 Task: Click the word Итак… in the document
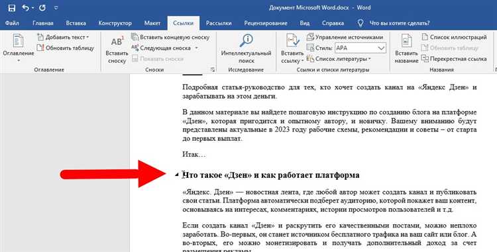click(x=194, y=155)
